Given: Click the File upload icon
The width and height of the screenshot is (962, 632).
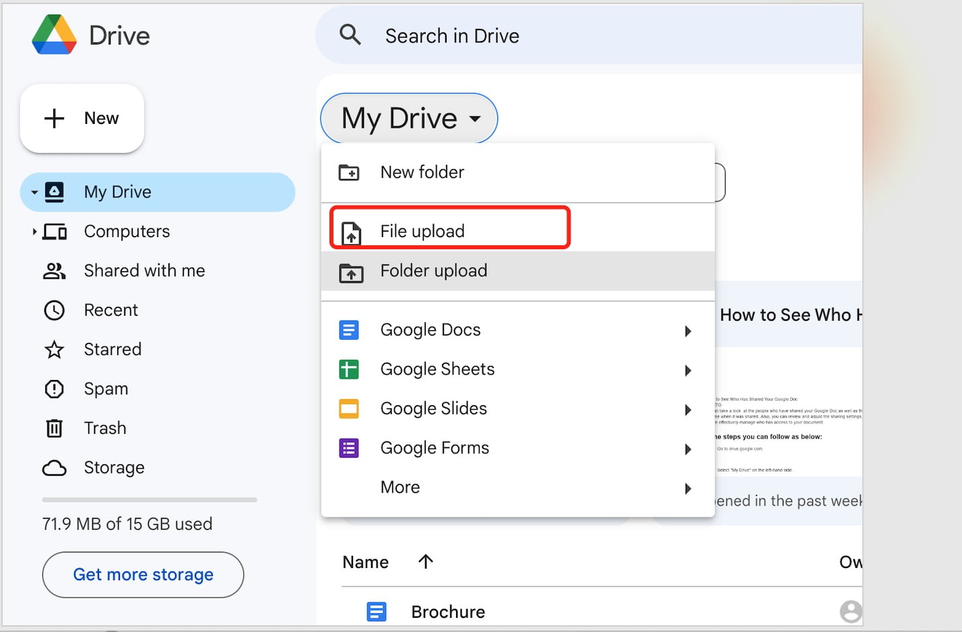Looking at the screenshot, I should pyautogui.click(x=351, y=232).
